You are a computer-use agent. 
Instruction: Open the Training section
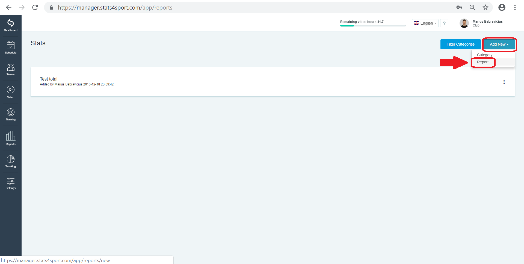pos(11,115)
